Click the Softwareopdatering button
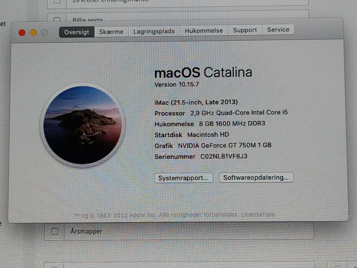Viewport: 357px width, 268px height. click(x=256, y=178)
